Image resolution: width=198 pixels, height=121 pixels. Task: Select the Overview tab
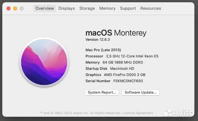click(x=45, y=8)
